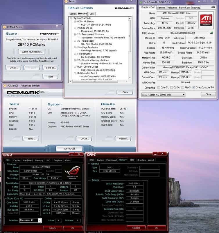219x233 pixels.
Task: Click the Save as button
Action: 51,68
